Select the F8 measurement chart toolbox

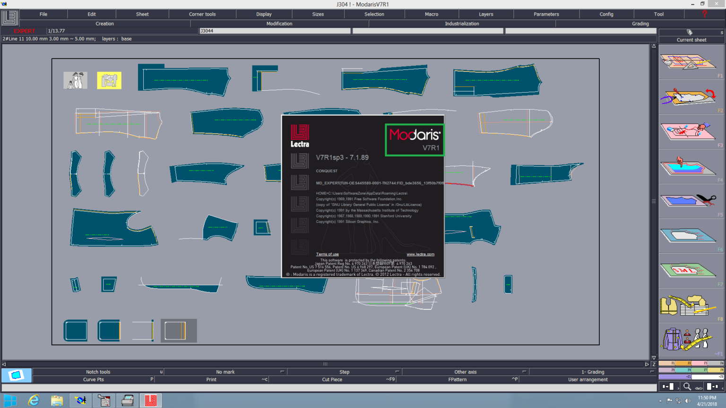(691, 306)
